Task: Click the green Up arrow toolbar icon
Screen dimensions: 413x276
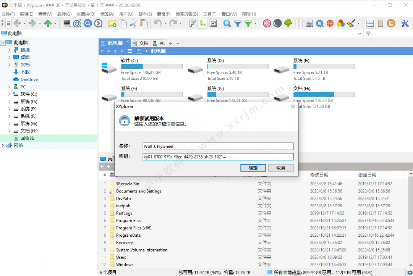Action: tap(48, 23)
